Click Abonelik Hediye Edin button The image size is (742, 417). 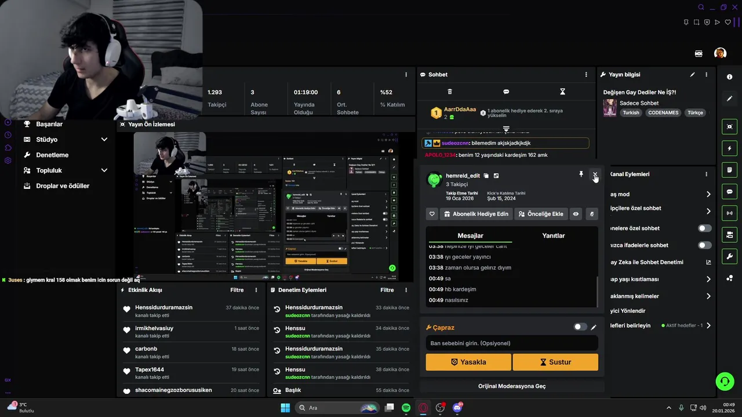click(x=476, y=214)
